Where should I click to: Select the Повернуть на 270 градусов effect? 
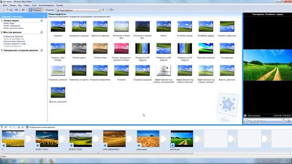pyautogui.click(x=185, y=48)
